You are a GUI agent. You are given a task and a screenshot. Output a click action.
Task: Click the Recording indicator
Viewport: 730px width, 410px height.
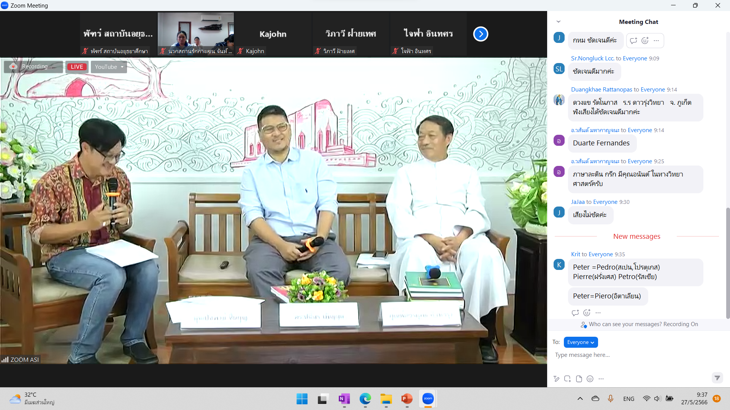pyautogui.click(x=33, y=67)
